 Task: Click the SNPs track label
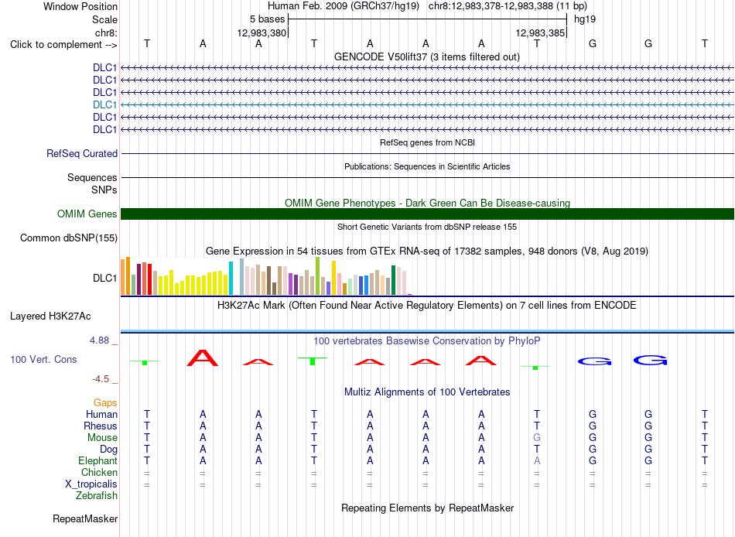(x=104, y=190)
